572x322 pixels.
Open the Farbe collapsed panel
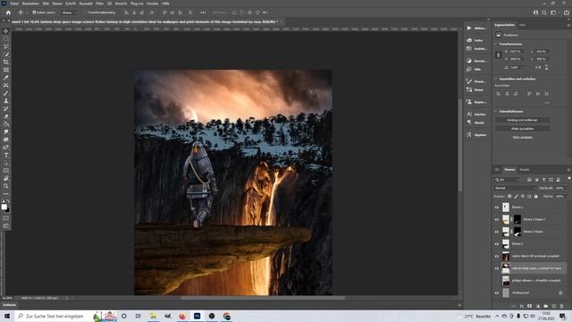pos(476,40)
